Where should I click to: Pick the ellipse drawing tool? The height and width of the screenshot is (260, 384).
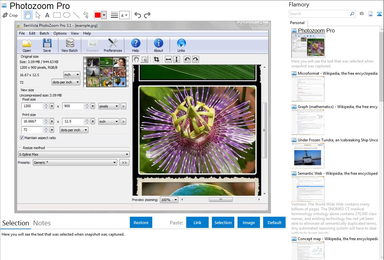(x=67, y=15)
